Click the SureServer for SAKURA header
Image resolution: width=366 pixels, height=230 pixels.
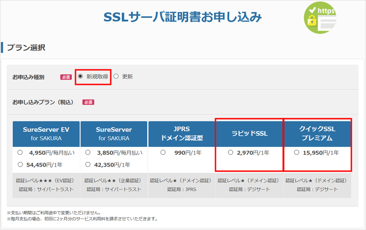pos(113,134)
